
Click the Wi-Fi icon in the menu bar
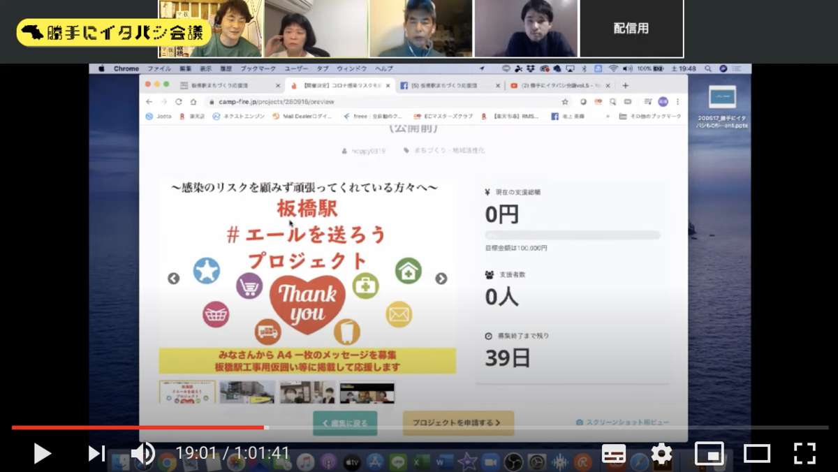coord(612,68)
